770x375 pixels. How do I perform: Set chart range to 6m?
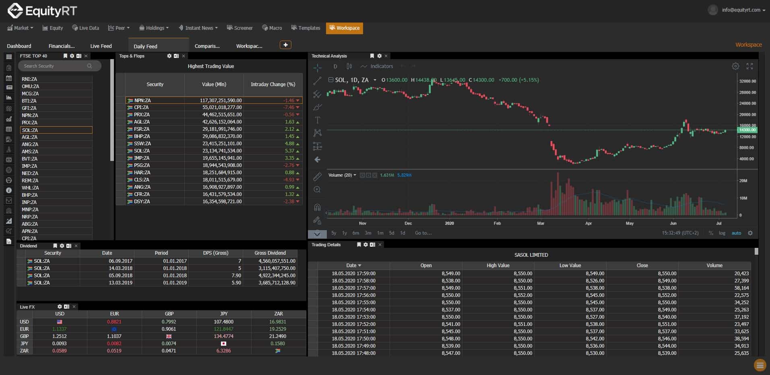pos(355,233)
